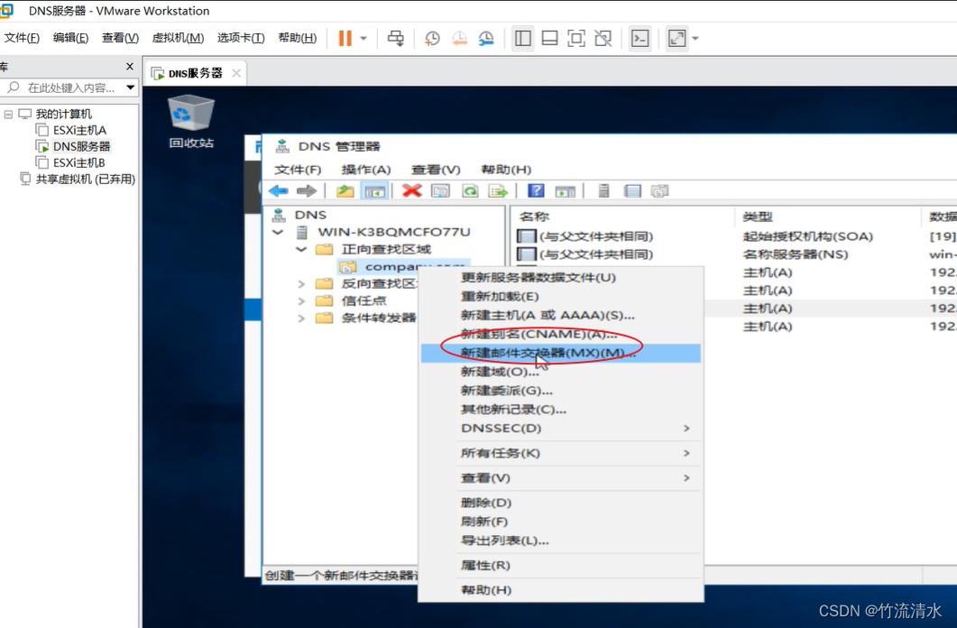The width and height of the screenshot is (957, 628).
Task: Click the stretch guest display icon
Action: tap(676, 39)
